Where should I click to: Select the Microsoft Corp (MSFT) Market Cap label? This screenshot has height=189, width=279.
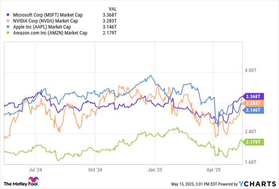[x=46, y=15]
